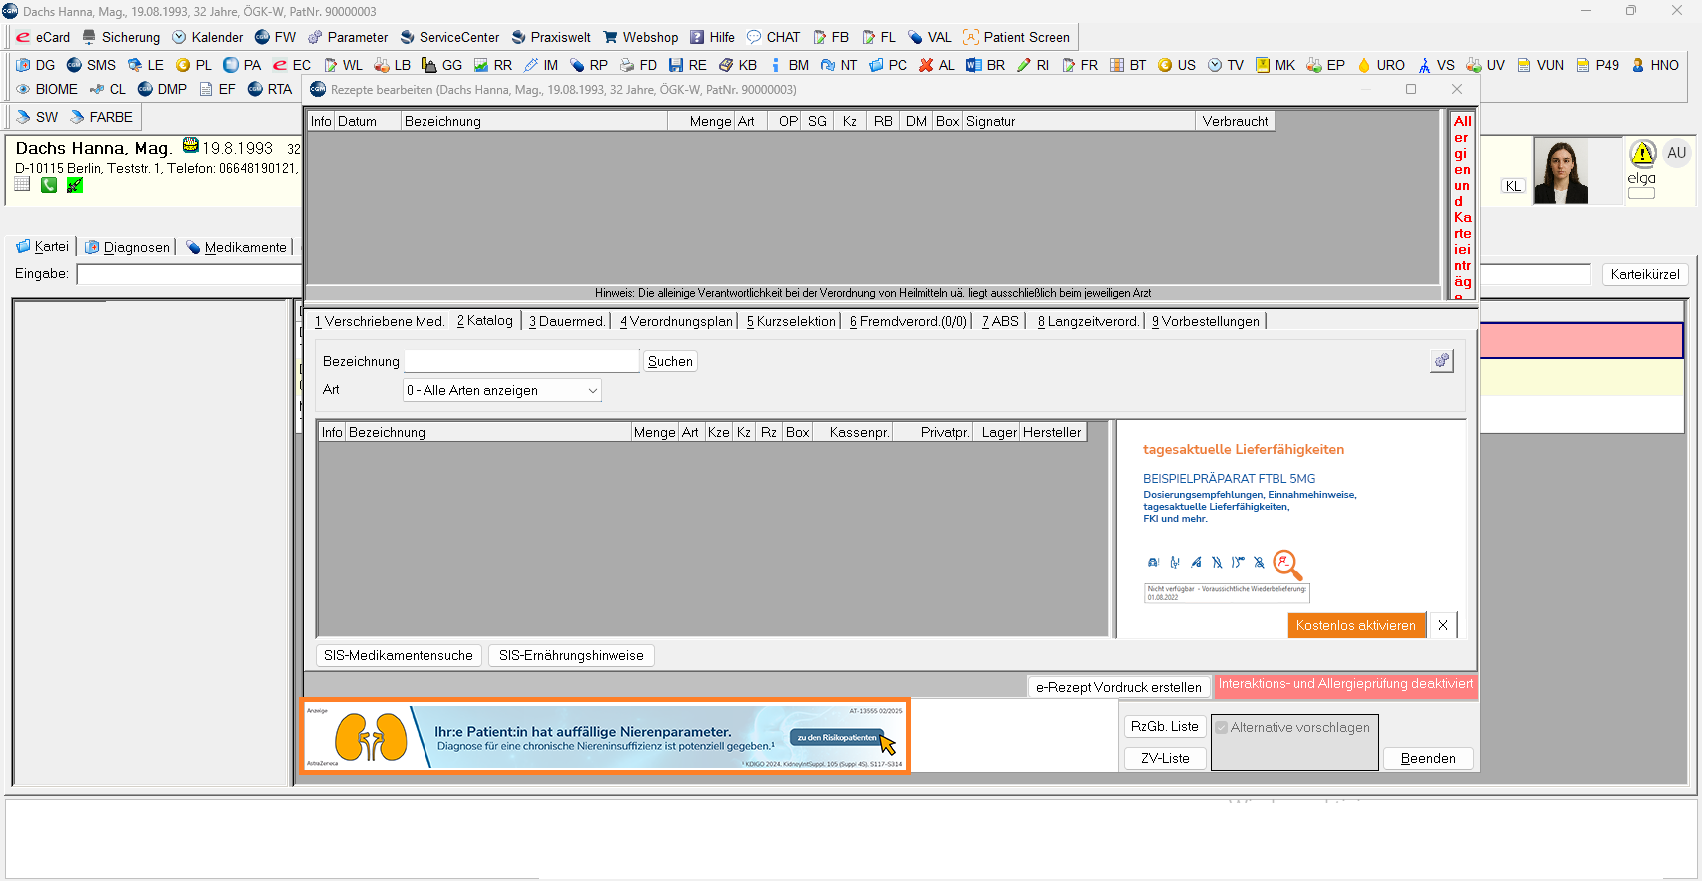Click the green phone icon under patient address
This screenshot has width=1702, height=881.
coord(49,185)
